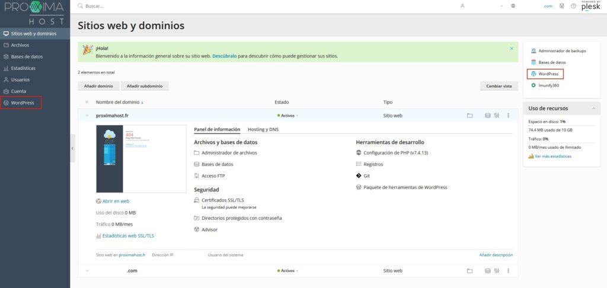This screenshot has height=288, width=607.
Task: Click the .com account link in top bar
Action: 547,6
